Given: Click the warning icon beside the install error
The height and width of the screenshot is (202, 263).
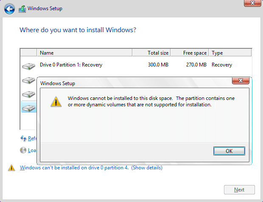Looking at the screenshot, I should pos(11,168).
